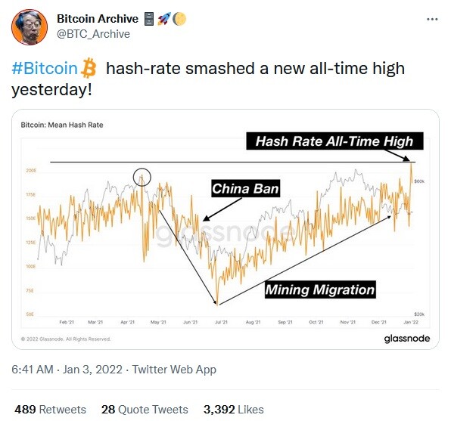451x421 pixels.
Task: Click the Mining Migration annotation label
Action: (320, 289)
